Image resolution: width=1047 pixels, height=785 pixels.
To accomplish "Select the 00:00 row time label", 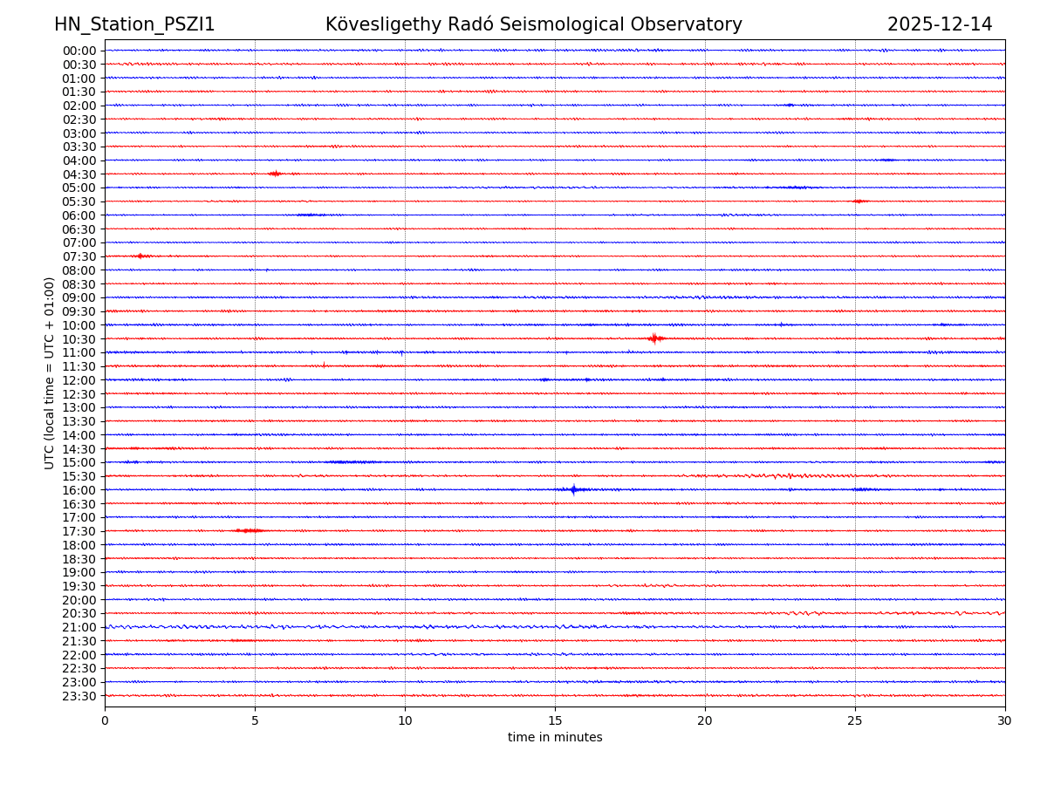I will click(x=79, y=51).
